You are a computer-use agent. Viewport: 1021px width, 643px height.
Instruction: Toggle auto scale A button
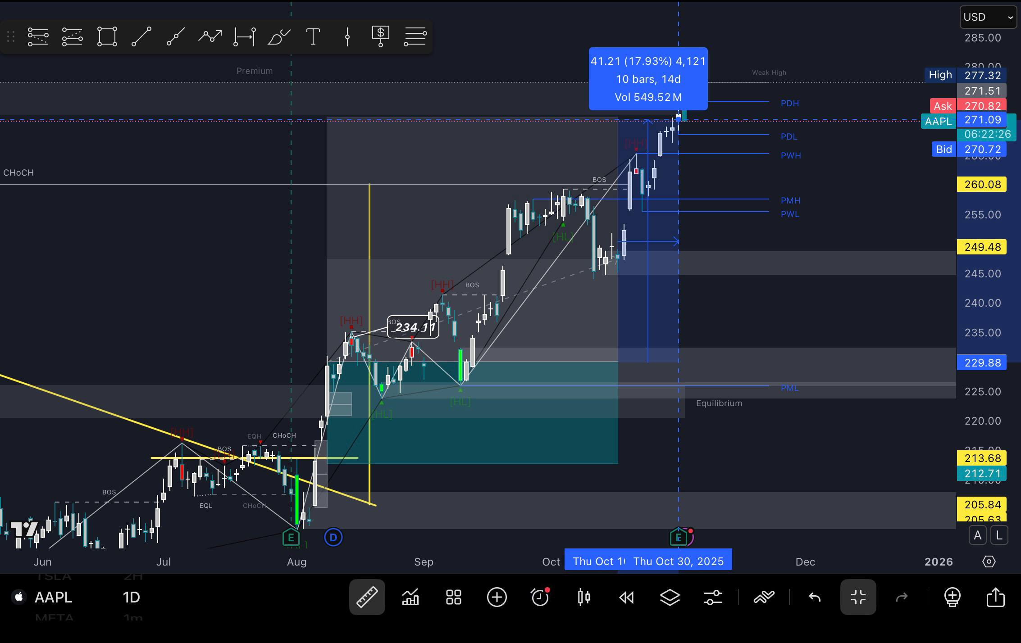click(x=977, y=535)
